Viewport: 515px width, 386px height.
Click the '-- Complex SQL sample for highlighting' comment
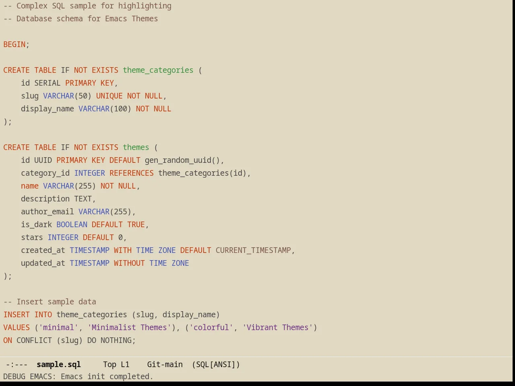87,6
